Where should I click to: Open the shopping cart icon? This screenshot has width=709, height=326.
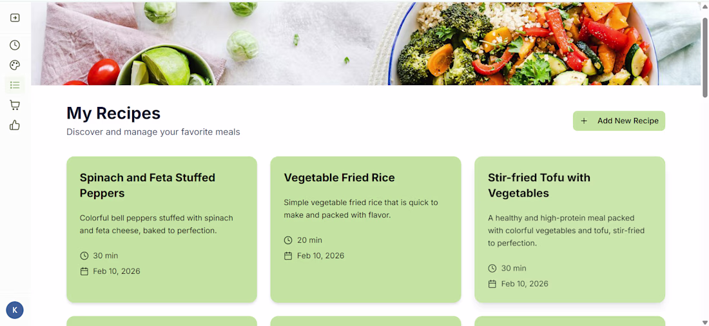click(x=15, y=106)
